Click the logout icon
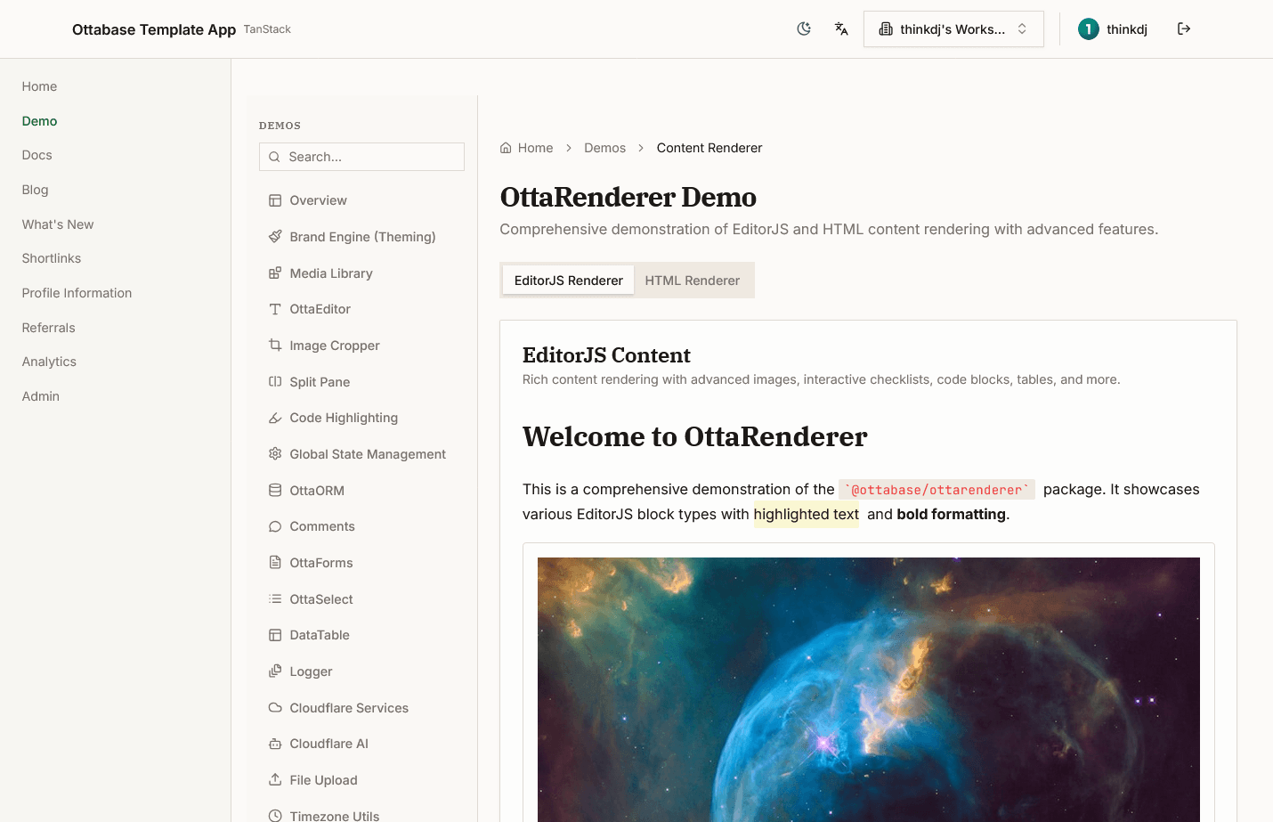Viewport: 1273px width, 822px height. click(x=1184, y=29)
